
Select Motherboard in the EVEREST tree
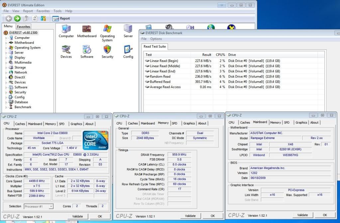(x=24, y=43)
